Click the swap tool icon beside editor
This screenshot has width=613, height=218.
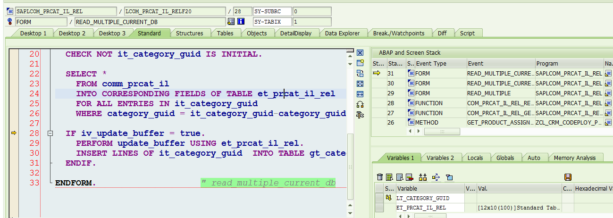pos(360,73)
